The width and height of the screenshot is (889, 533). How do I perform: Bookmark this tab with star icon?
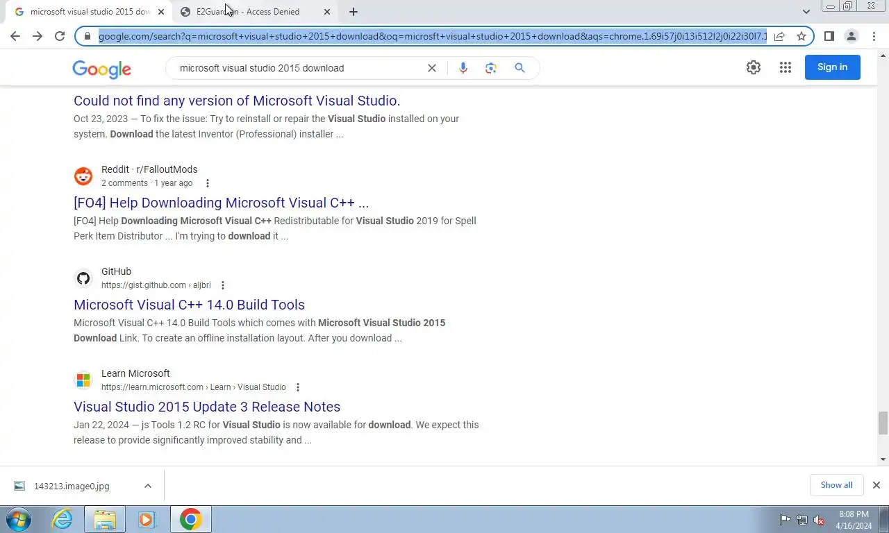click(801, 36)
